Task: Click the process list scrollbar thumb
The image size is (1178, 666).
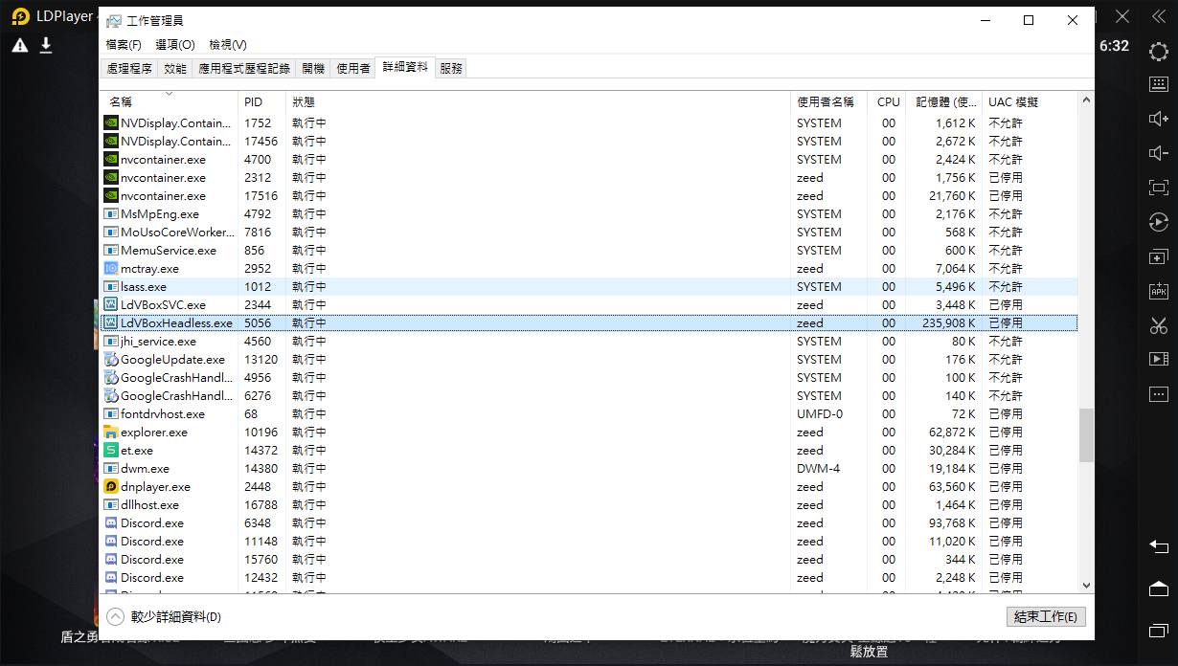Action: [1086, 436]
